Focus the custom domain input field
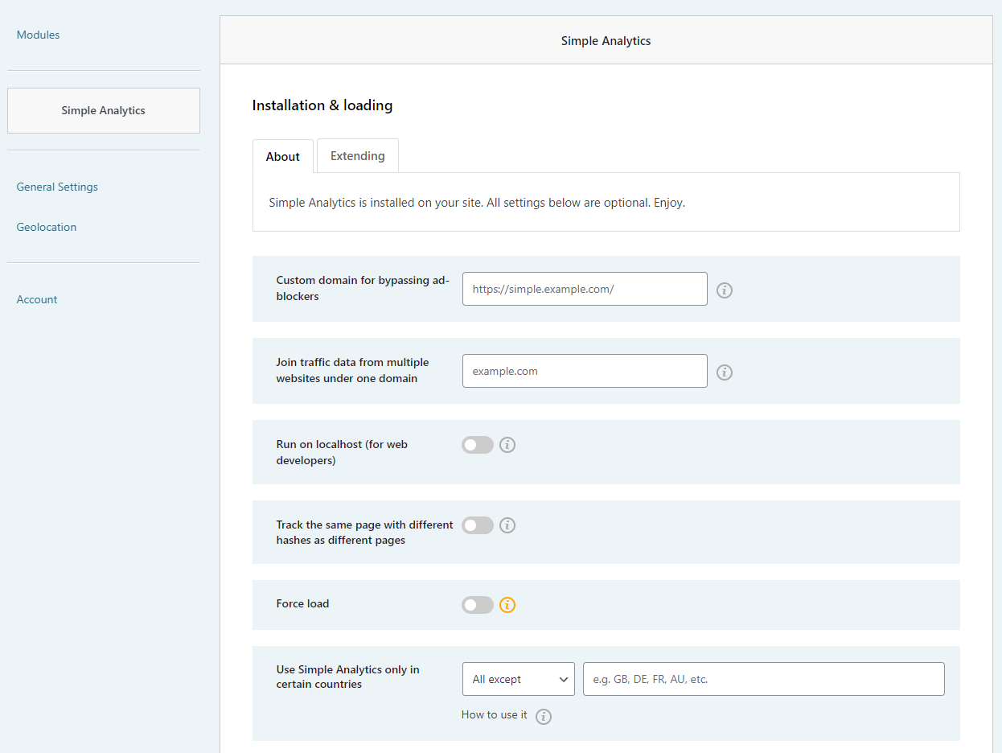This screenshot has width=1002, height=753. tap(585, 289)
